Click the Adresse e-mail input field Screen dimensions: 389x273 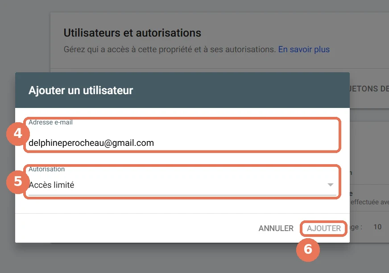click(182, 143)
